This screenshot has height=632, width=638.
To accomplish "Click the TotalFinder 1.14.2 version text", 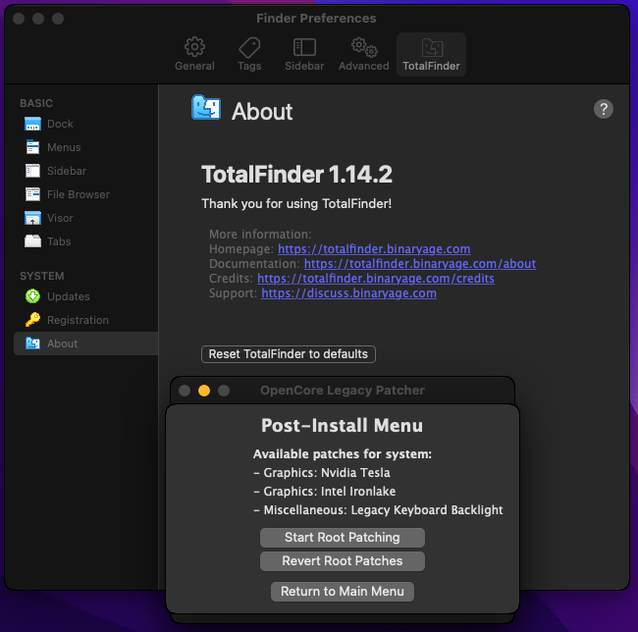I will [296, 174].
